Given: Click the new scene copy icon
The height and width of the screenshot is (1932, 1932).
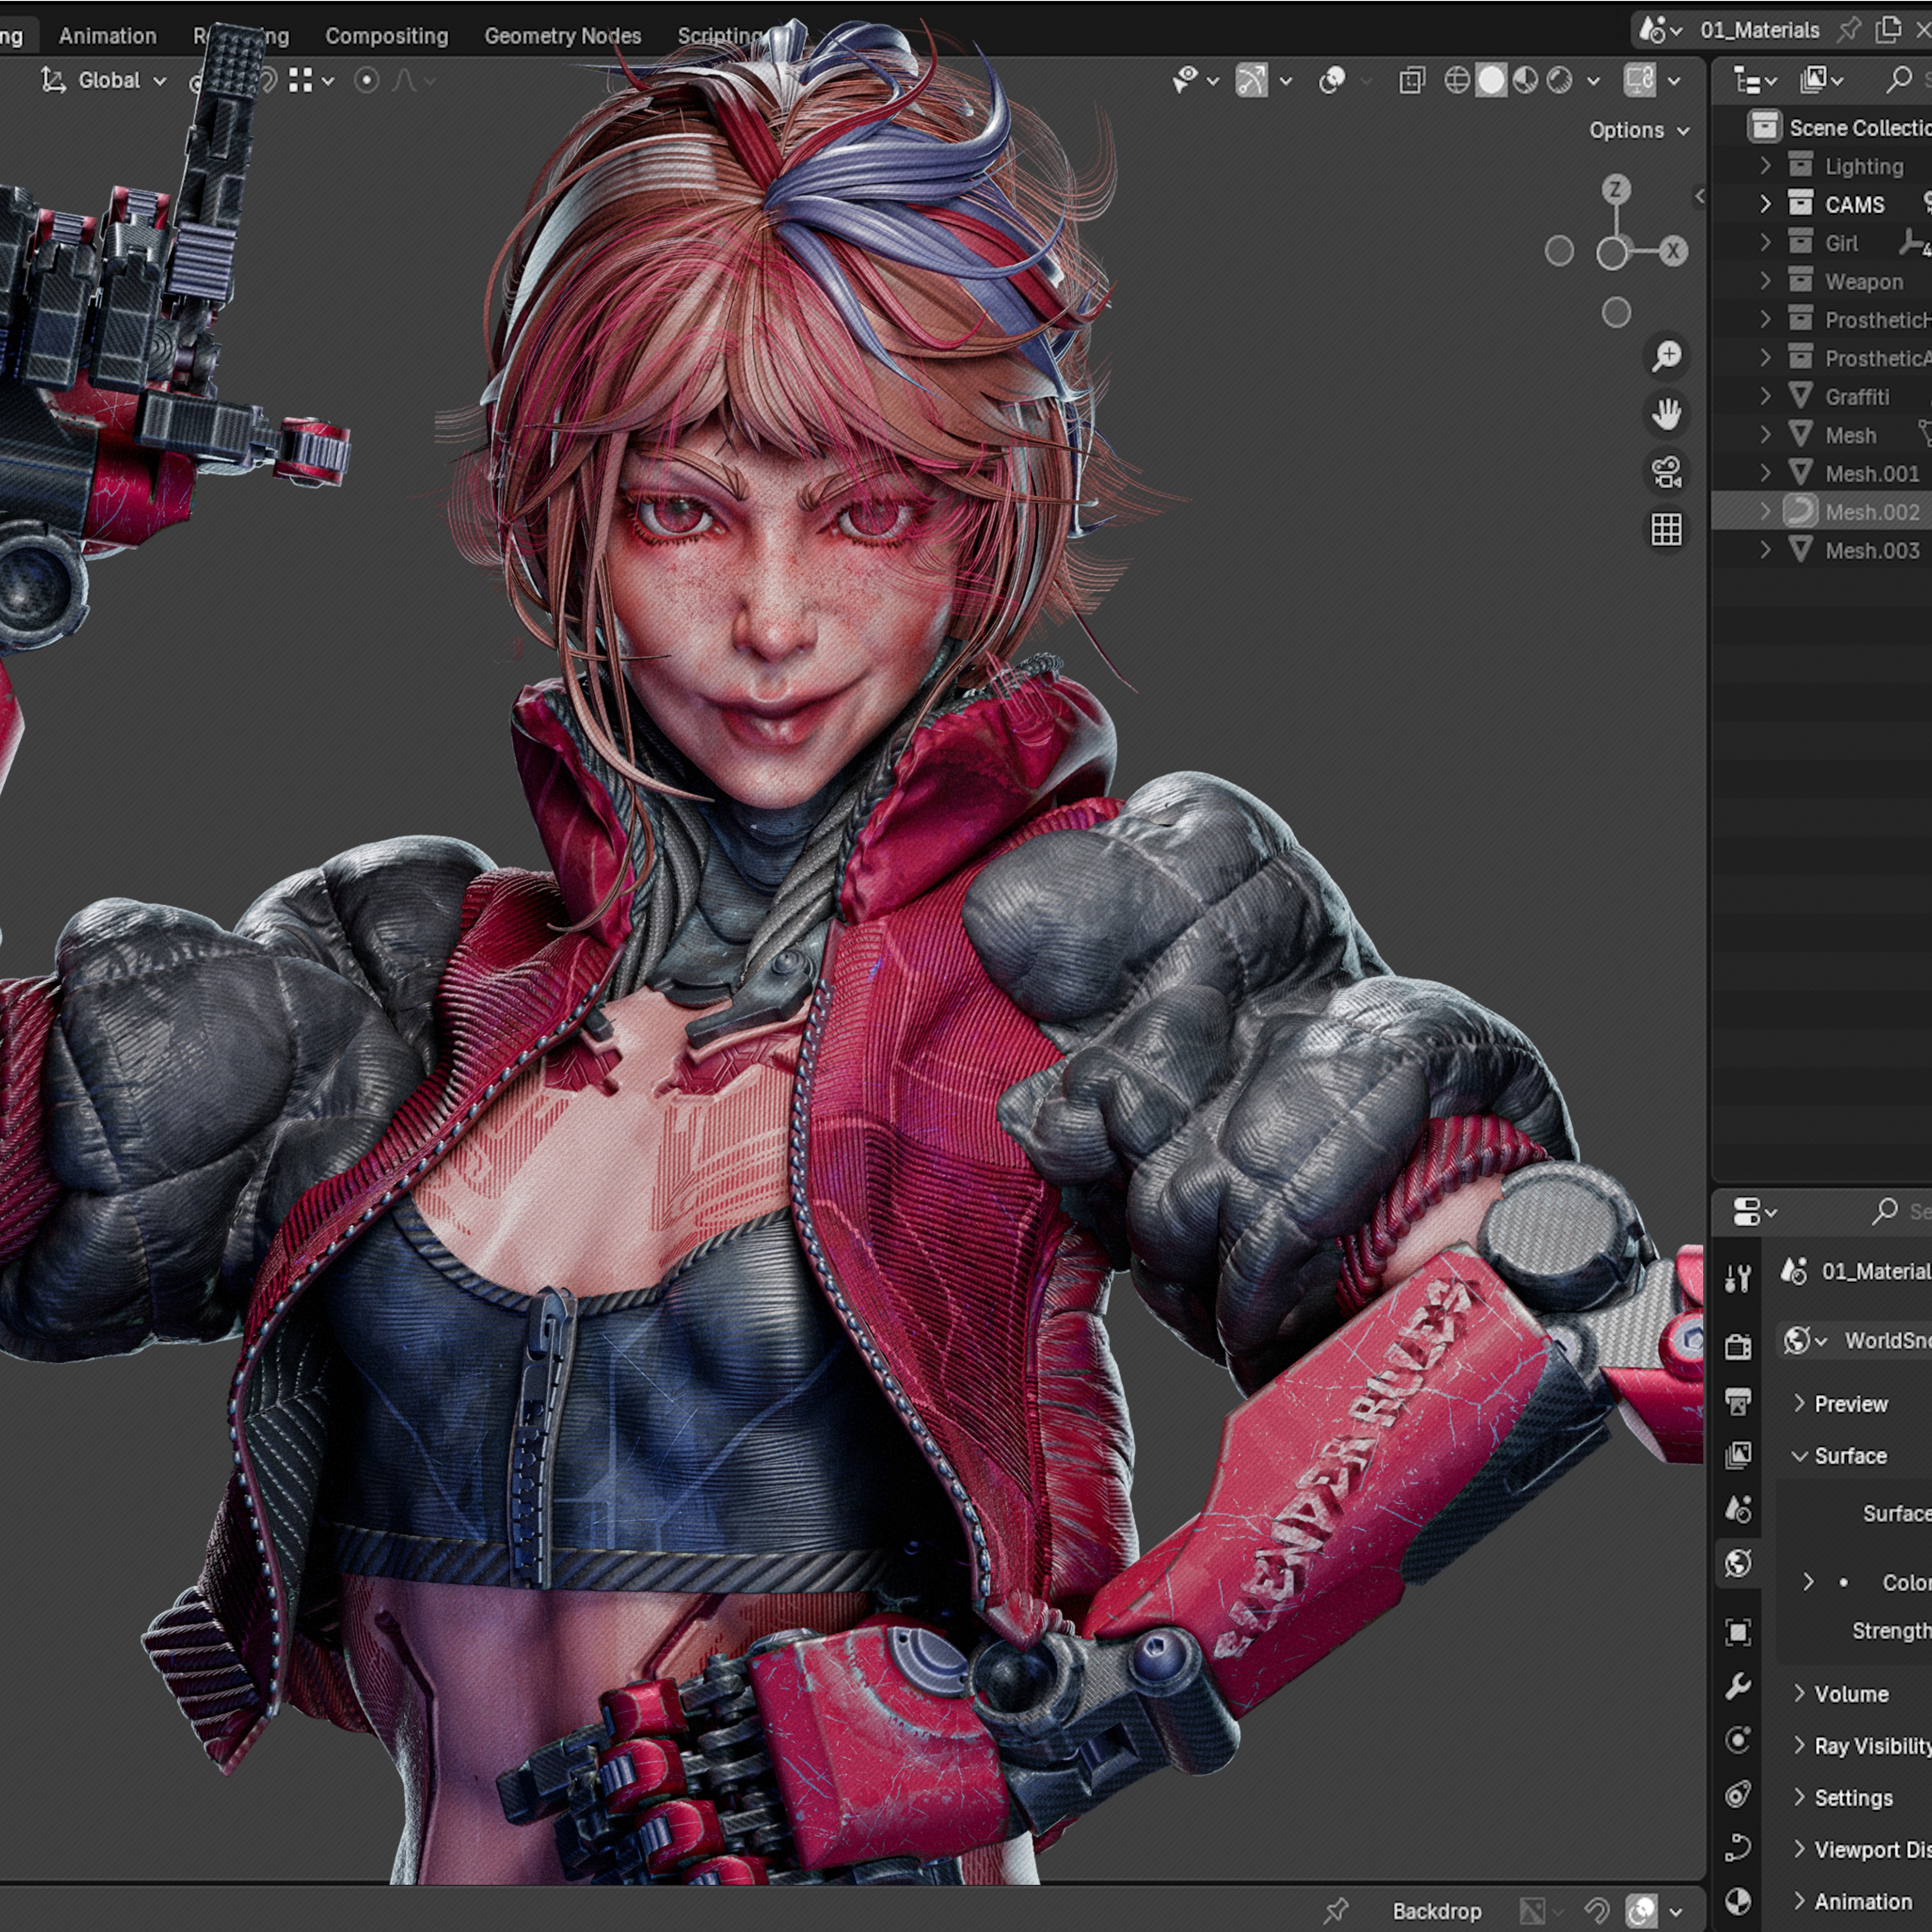Looking at the screenshot, I should coord(1888,30).
